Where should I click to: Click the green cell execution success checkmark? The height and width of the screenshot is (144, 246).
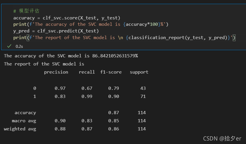click(9, 46)
